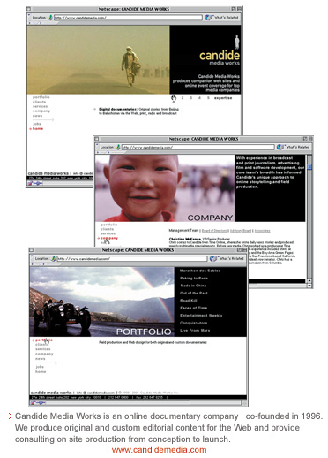Image resolution: width=328 pixels, height=458 pixels.
Task: Open What's Related in the Portfolio window
Action: coord(231,258)
